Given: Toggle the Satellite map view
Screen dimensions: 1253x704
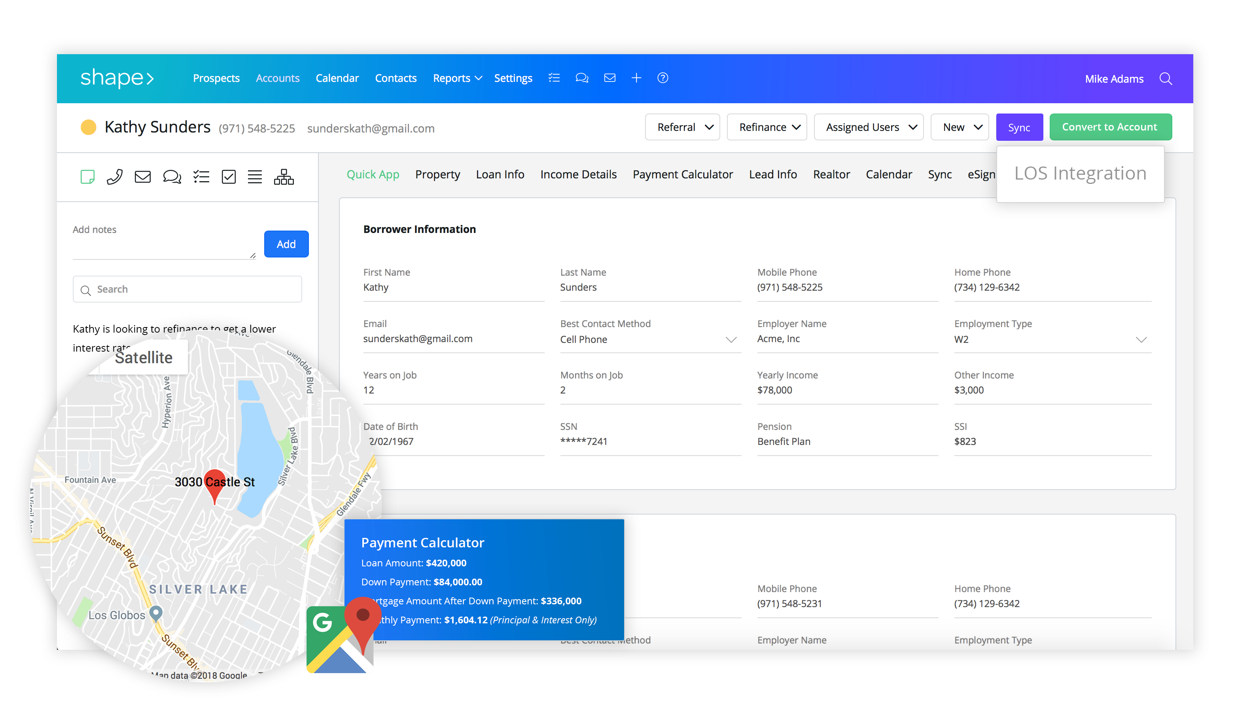Looking at the screenshot, I should [x=144, y=358].
